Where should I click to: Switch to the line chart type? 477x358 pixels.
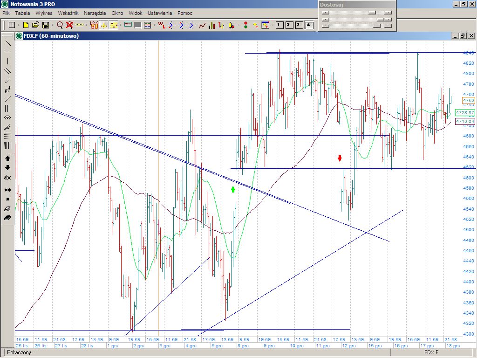pos(202,25)
